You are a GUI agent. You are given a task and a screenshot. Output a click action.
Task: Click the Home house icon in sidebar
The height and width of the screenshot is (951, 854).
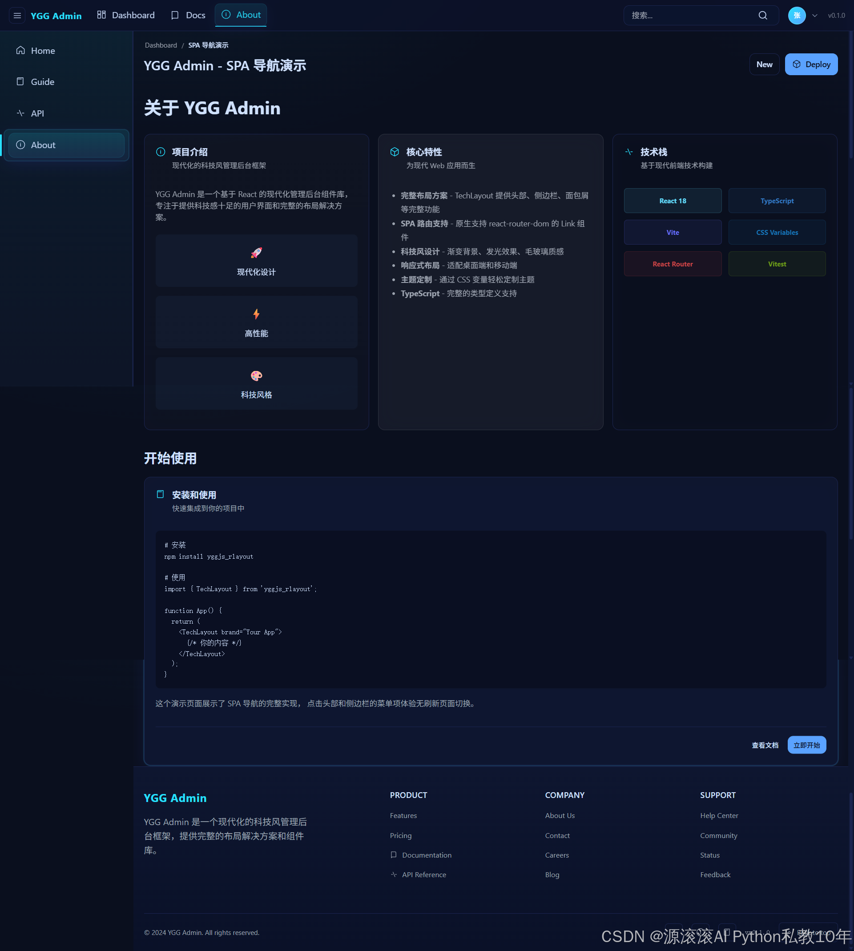(x=20, y=50)
